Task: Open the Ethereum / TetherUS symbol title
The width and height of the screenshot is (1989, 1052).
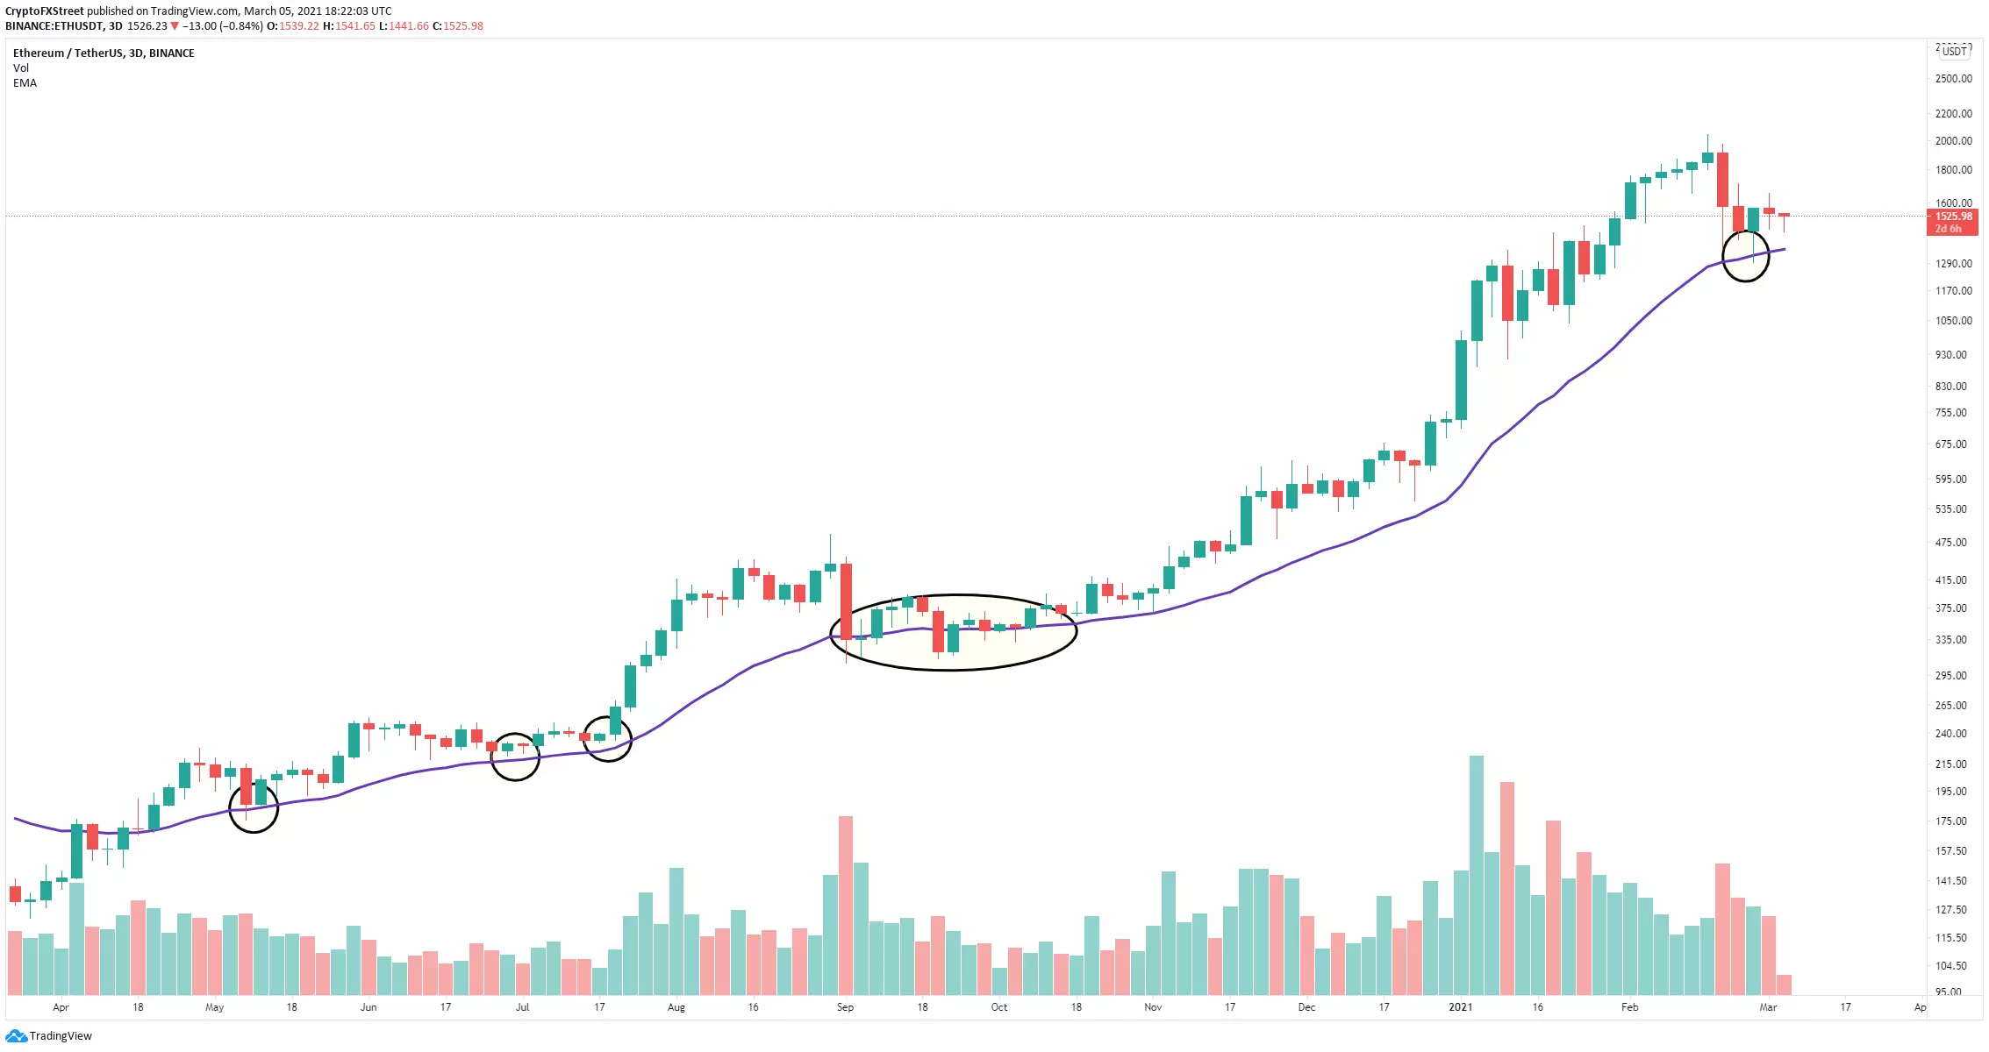Action: coord(104,53)
